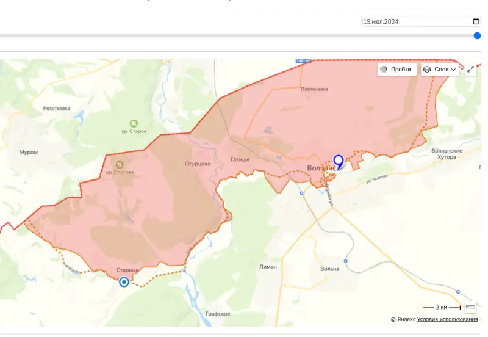Click the timeline slider handle
This screenshot has width=488, height=337.
[x=477, y=36]
